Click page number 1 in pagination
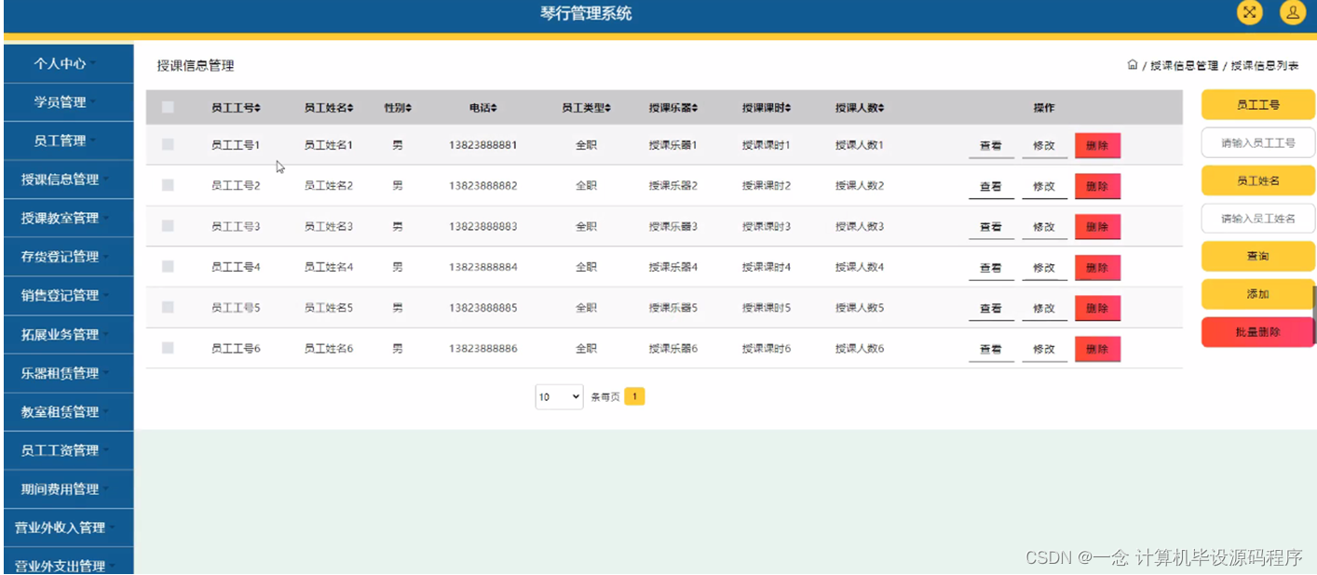The height and width of the screenshot is (575, 1317). tap(634, 396)
